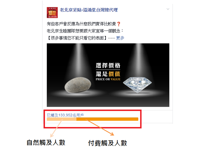
Task: Click the grey stone in the image
Action: [x=78, y=85]
